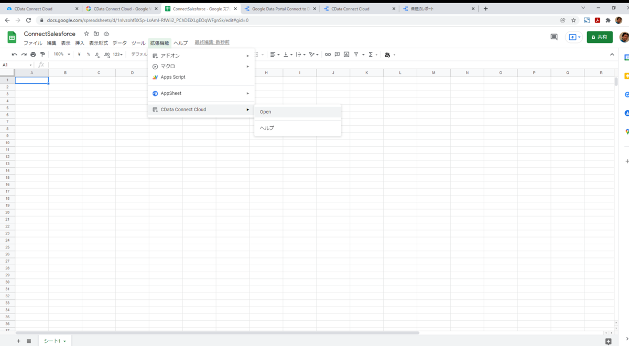Screen dimensions: 629x346
Task: Click ヘルプ in the CData submenu
Action: pos(298,128)
